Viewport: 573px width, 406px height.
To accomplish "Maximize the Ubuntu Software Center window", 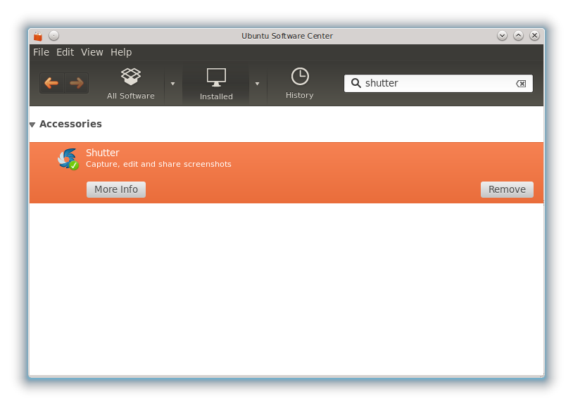I will [518, 35].
